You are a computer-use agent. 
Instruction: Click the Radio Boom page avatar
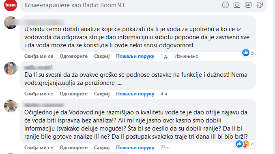click(11, 5)
